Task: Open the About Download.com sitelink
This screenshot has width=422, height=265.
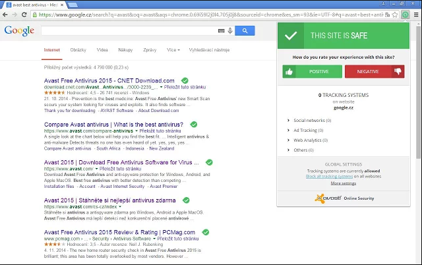Action: [x=158, y=111]
